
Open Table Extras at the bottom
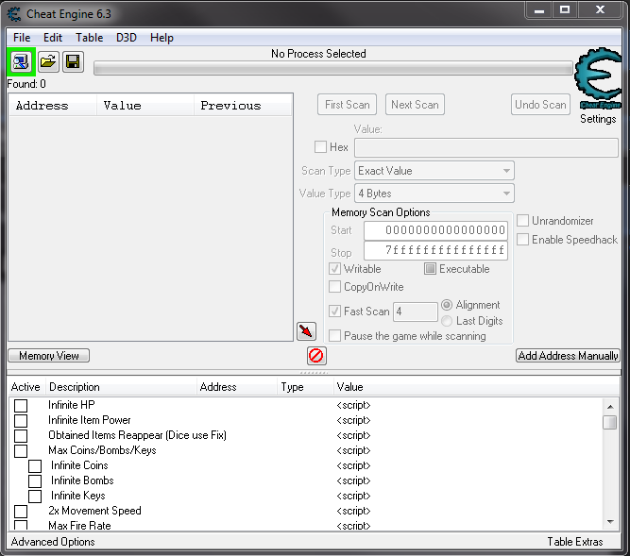point(575,542)
